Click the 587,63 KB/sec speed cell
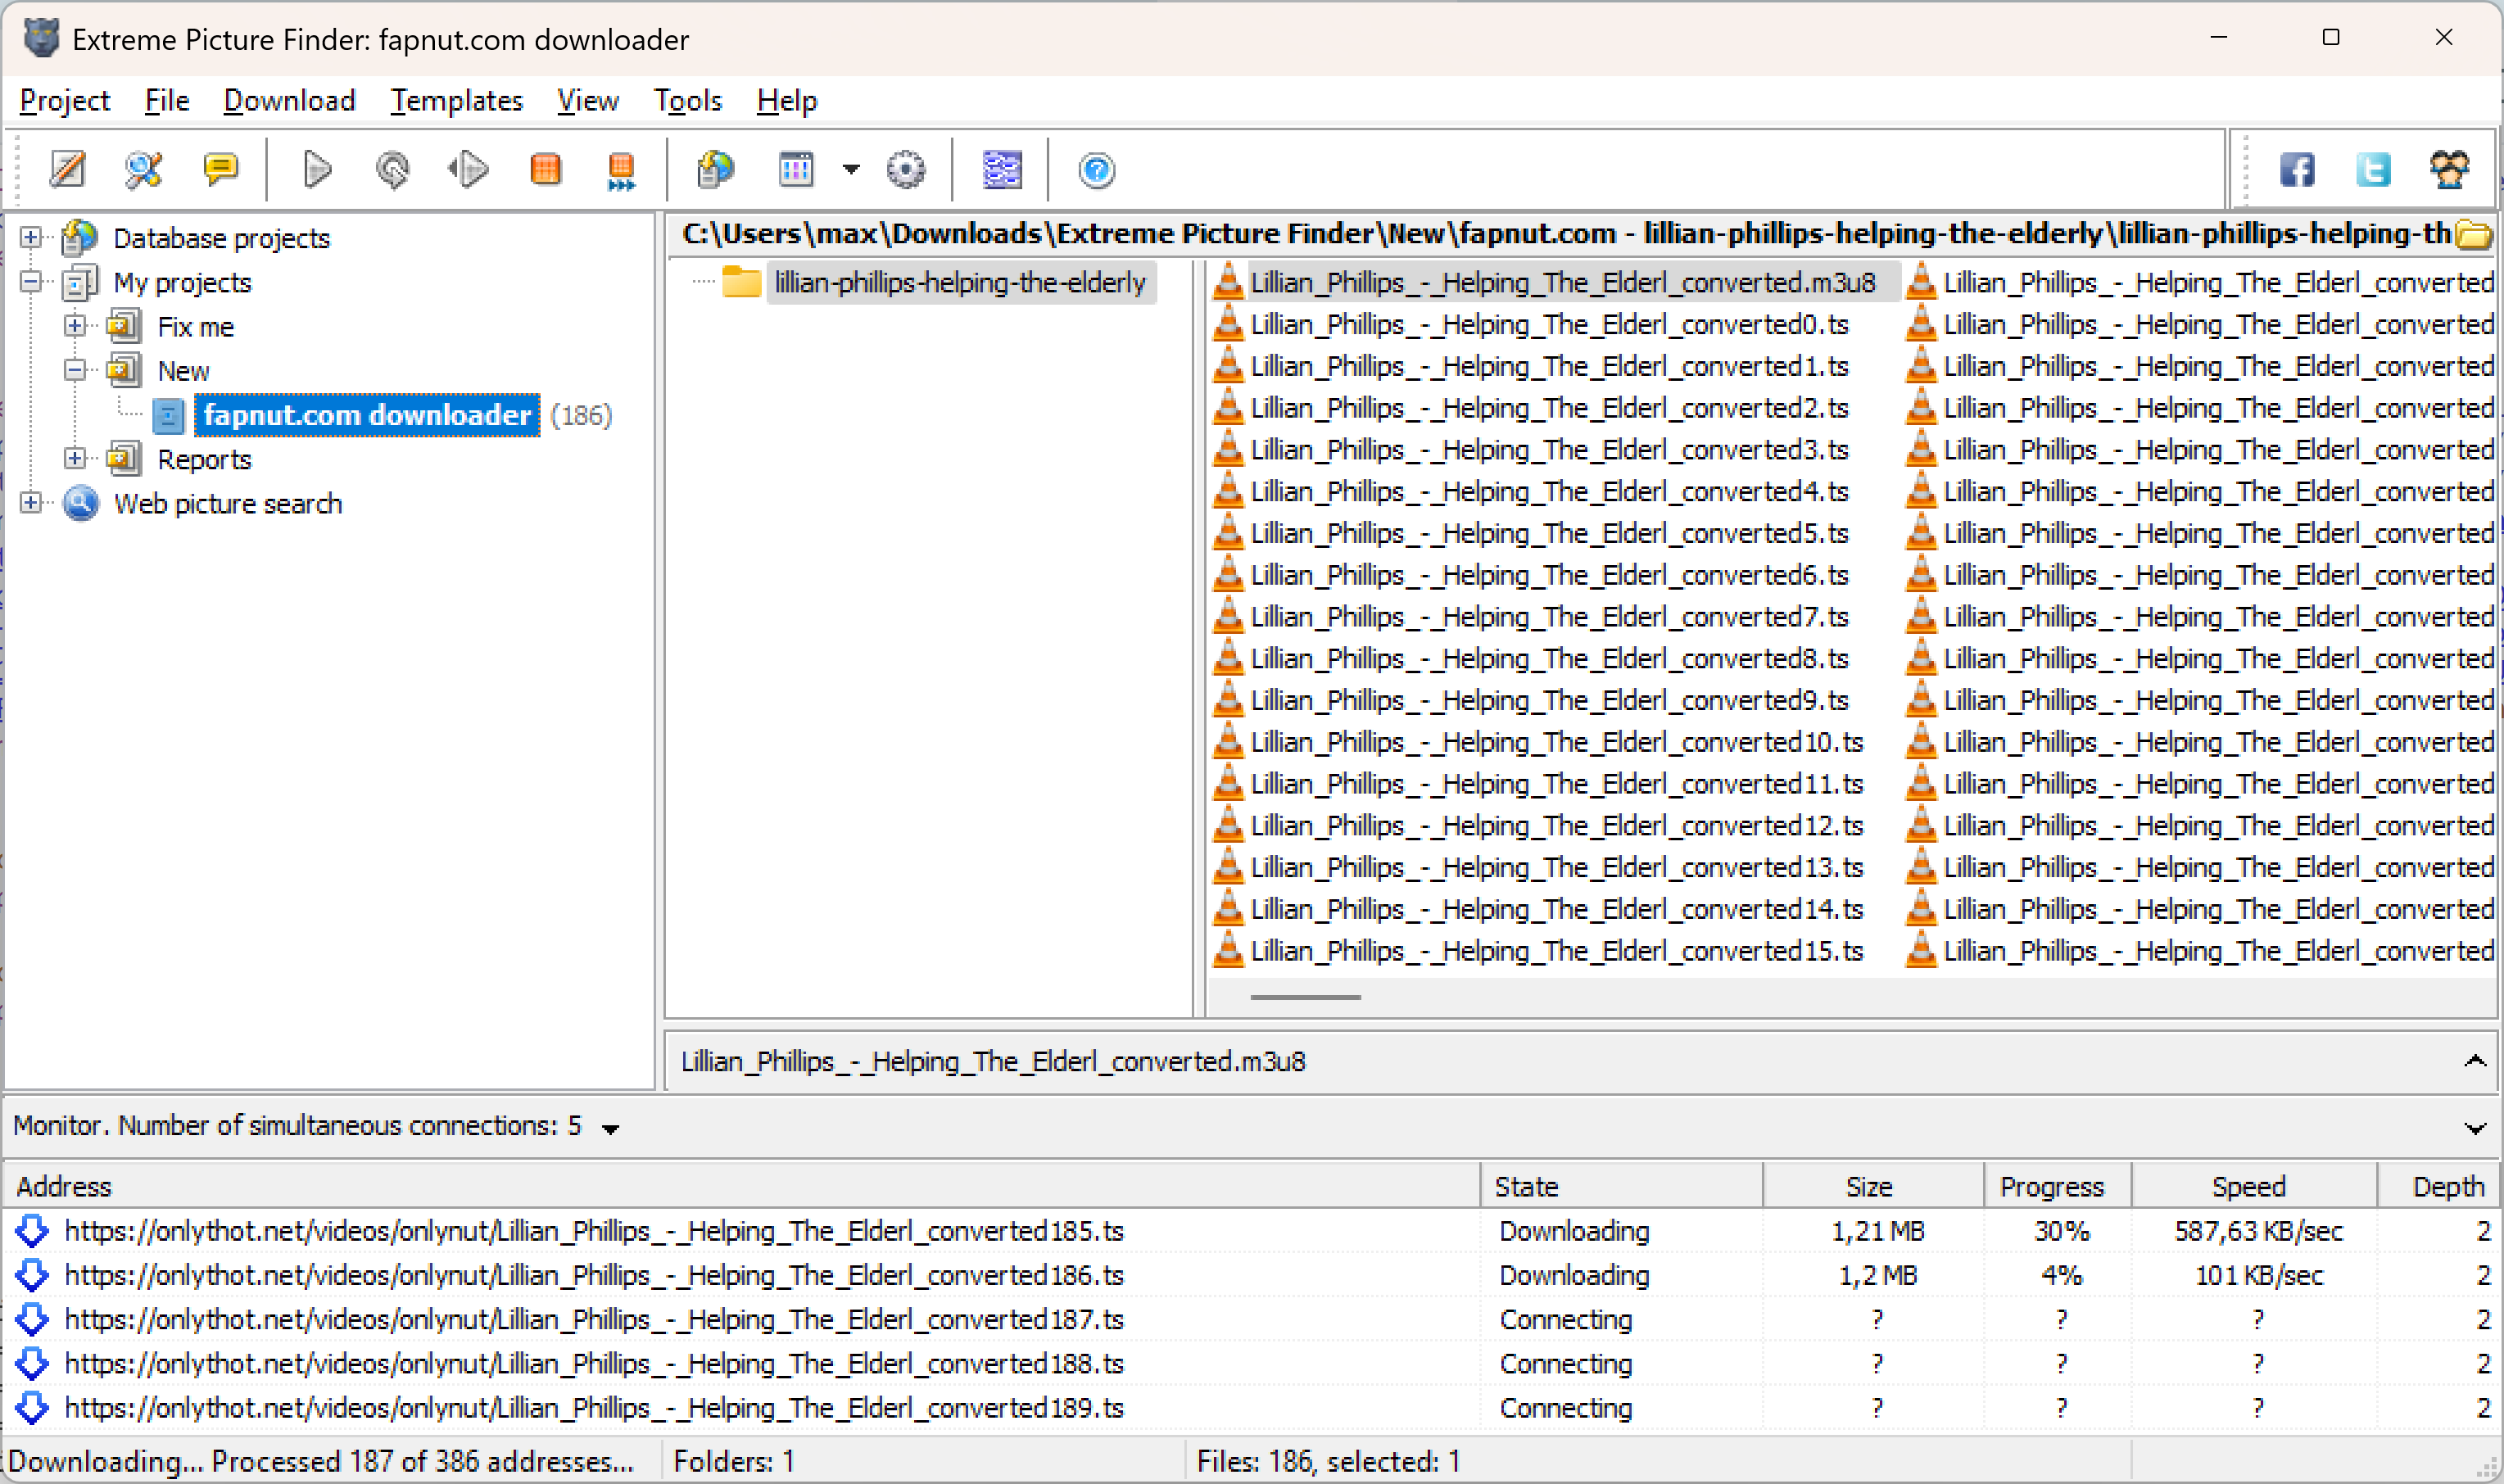Screen dimensions: 2504x1484 tap(2259, 1232)
